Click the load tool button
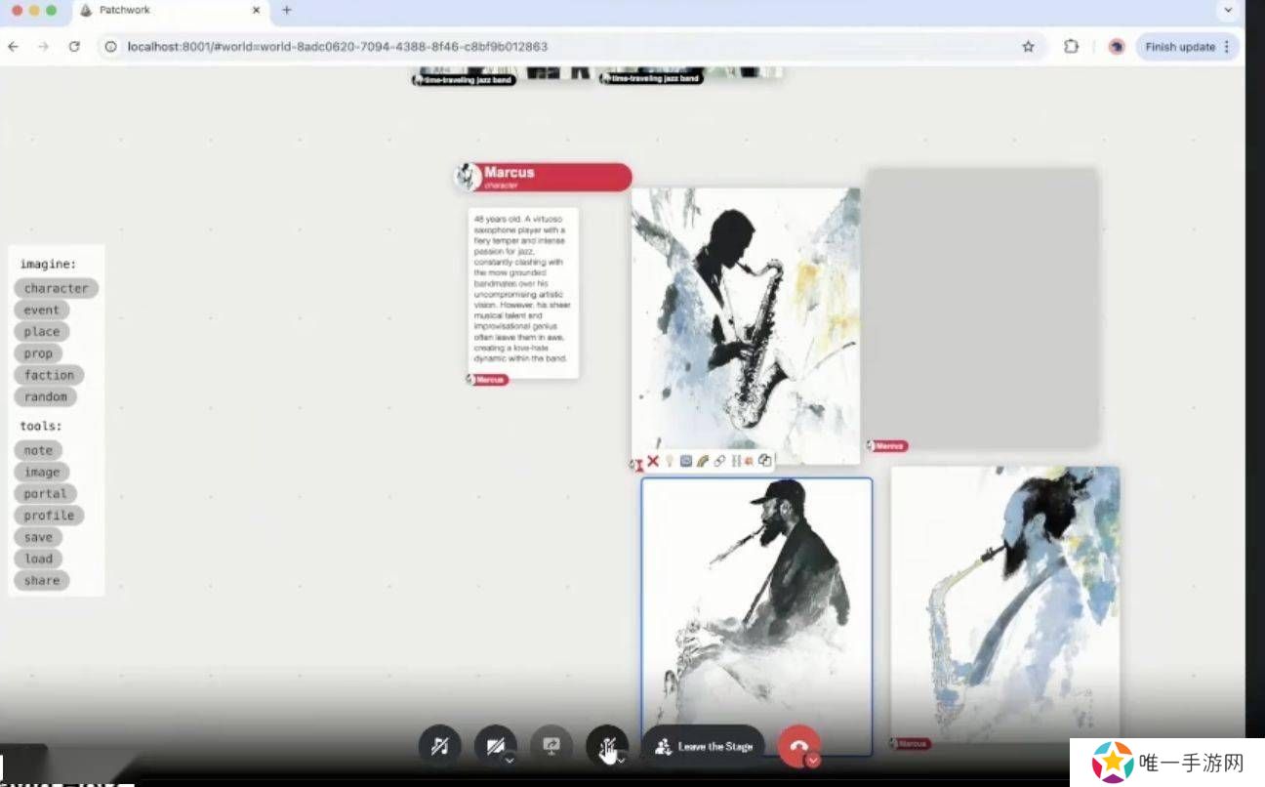This screenshot has width=1265, height=787. (x=38, y=559)
